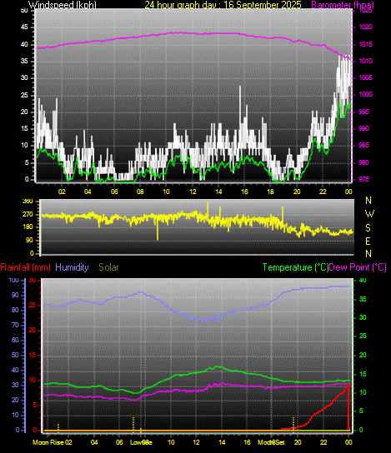Click the 270 wind direction axis value

(x=28, y=215)
